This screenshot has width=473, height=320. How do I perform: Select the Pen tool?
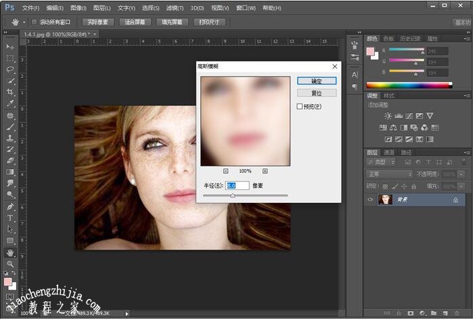[10, 206]
